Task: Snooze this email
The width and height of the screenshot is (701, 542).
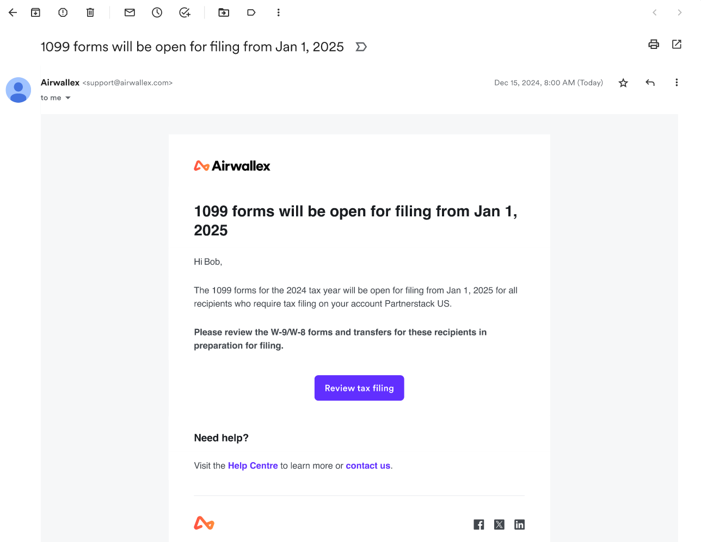Action: (x=157, y=12)
